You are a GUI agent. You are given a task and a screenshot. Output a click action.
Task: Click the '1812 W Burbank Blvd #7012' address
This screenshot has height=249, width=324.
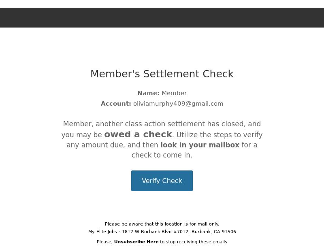coord(155,232)
